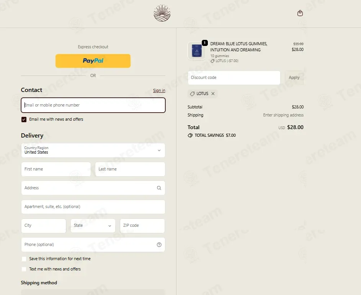
Task: Click the product title DREAM: BLUE LOTUS GUMMIES
Action: click(238, 47)
